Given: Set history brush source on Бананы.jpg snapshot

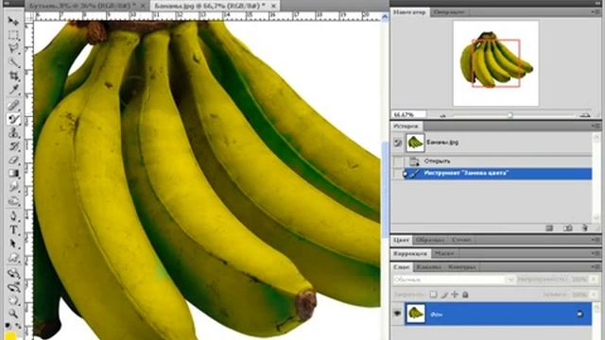Looking at the screenshot, I should coord(398,143).
